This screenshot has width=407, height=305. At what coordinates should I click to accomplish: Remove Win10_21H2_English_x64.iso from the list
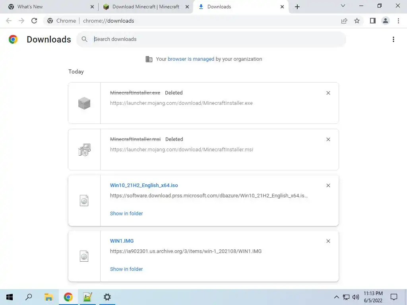tap(328, 185)
